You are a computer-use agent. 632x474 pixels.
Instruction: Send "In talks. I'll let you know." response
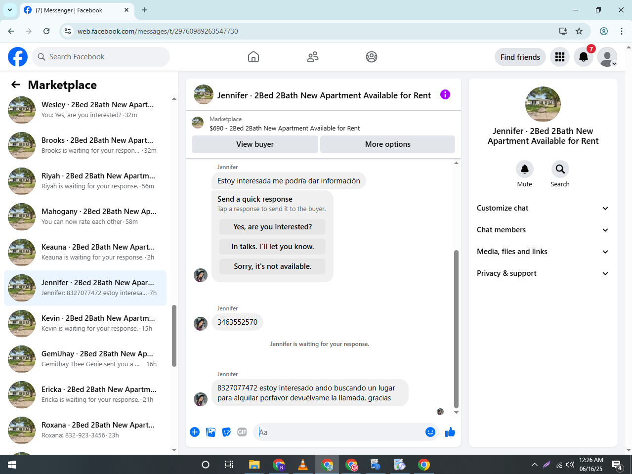coord(273,247)
